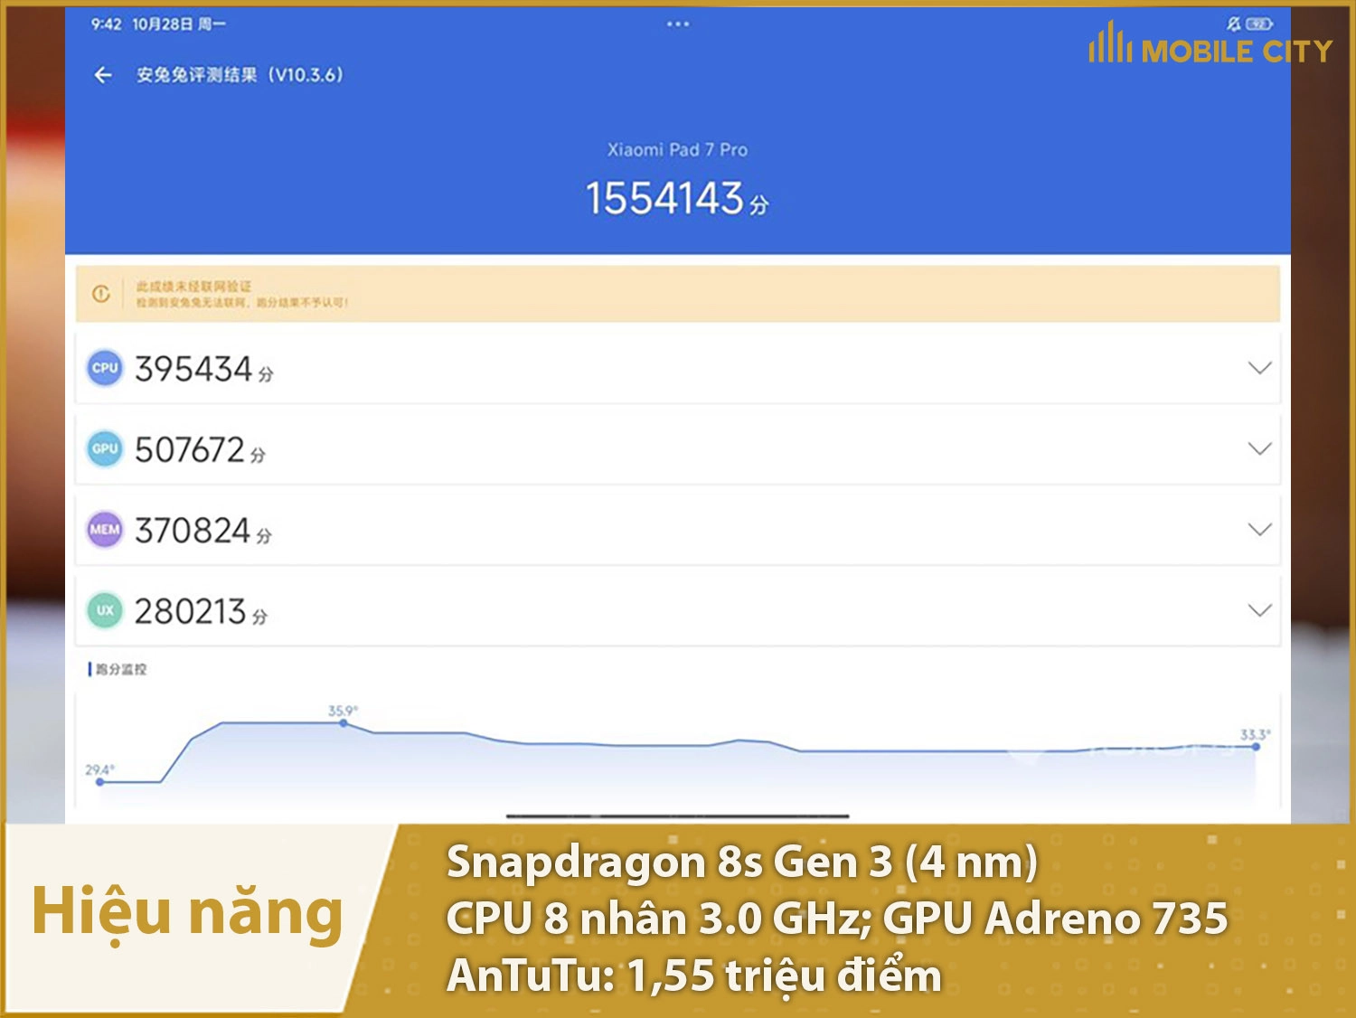Tap the AnTuTu results title (V10.3.6)
The height and width of the screenshot is (1018, 1356).
(x=240, y=75)
